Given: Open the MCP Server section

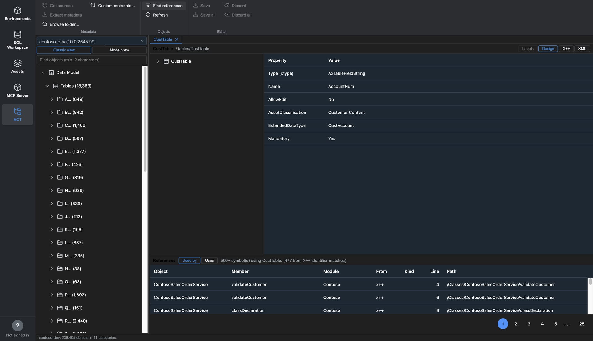Looking at the screenshot, I should point(18,90).
